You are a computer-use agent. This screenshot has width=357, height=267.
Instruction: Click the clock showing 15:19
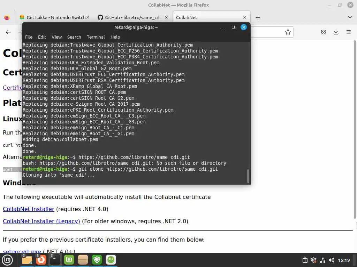(344, 260)
